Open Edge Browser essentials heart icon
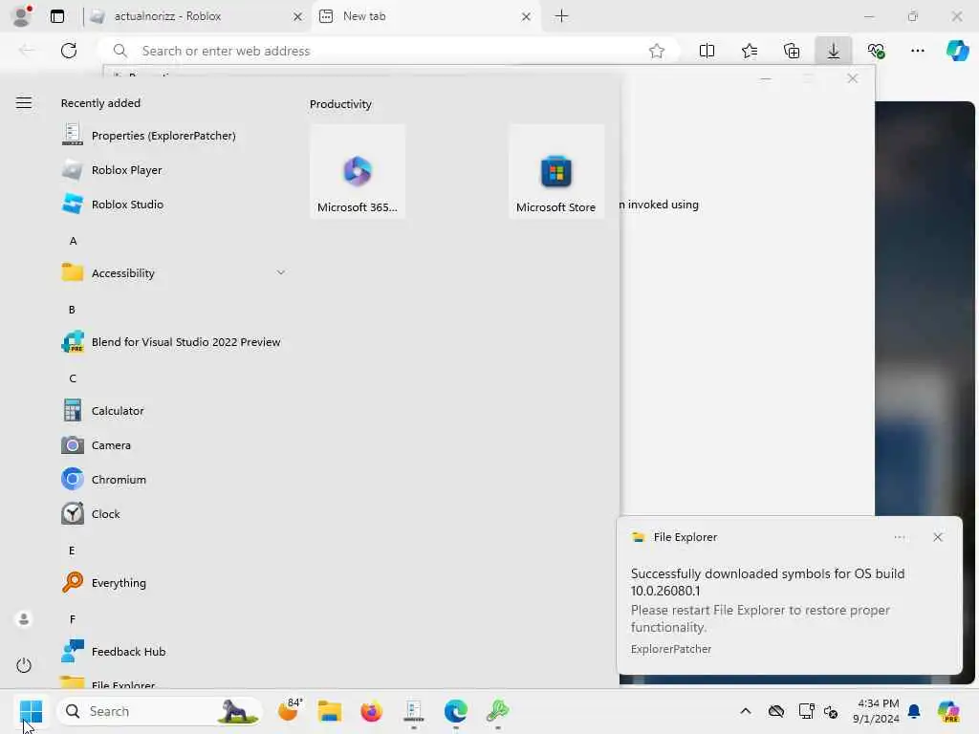979x734 pixels. pyautogui.click(x=876, y=52)
